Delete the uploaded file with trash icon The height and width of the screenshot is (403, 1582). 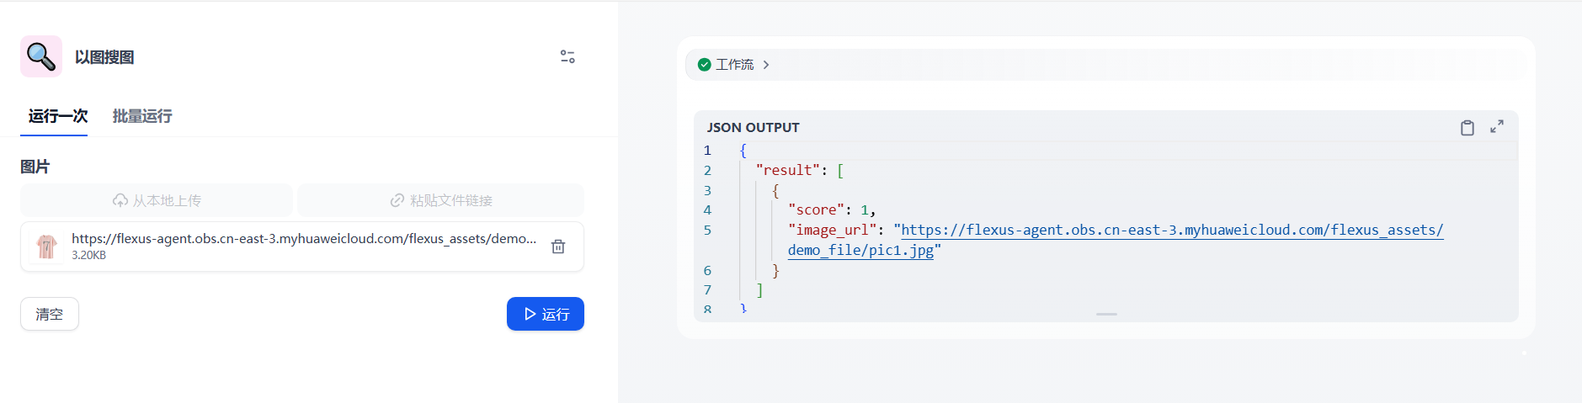pyautogui.click(x=558, y=247)
